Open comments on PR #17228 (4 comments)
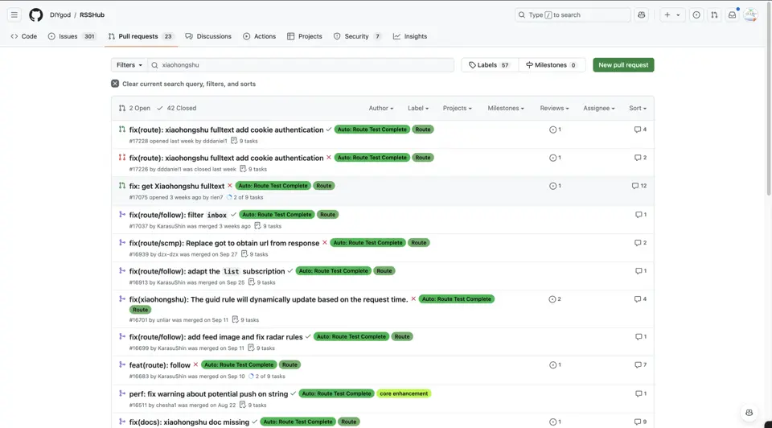Screen dimensions: 772x428 640,130
